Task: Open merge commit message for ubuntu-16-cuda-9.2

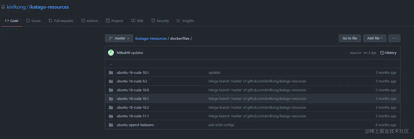Action: (257, 81)
